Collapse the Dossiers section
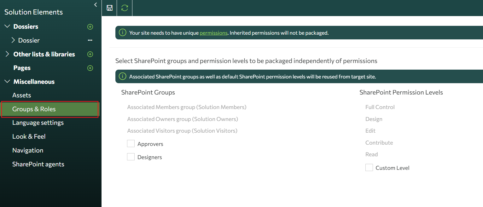The width and height of the screenshot is (483, 207). click(x=7, y=26)
